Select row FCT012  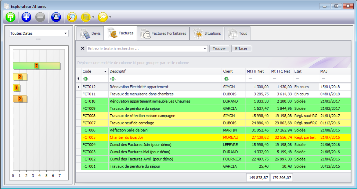(213, 87)
